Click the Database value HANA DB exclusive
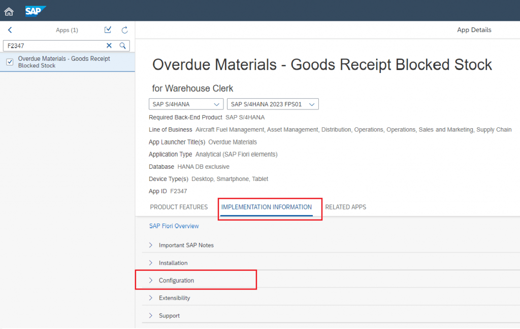This screenshot has width=520, height=329. [x=203, y=167]
